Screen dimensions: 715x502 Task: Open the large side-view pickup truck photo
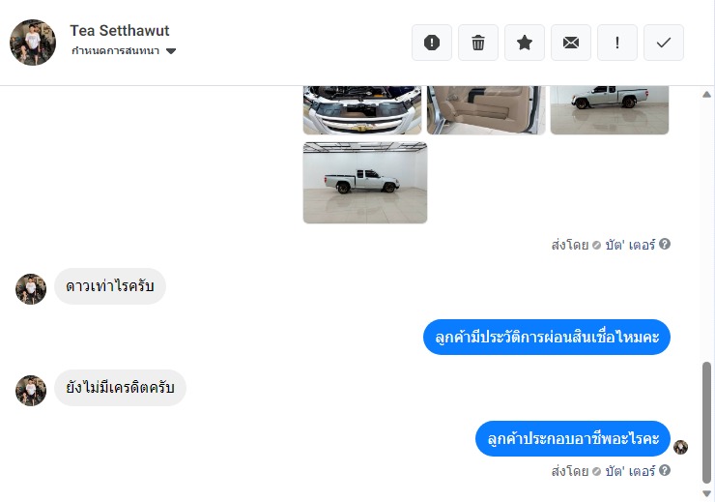[365, 183]
